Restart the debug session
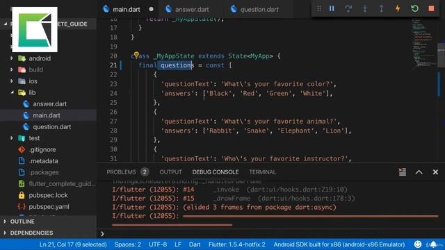Image resolution: width=445 pixels, height=250 pixels. pyautogui.click(x=414, y=9)
